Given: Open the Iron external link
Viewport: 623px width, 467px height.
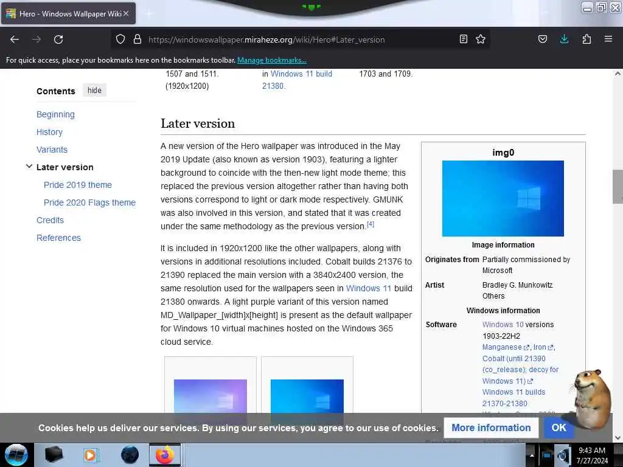Looking at the screenshot, I should (543, 347).
